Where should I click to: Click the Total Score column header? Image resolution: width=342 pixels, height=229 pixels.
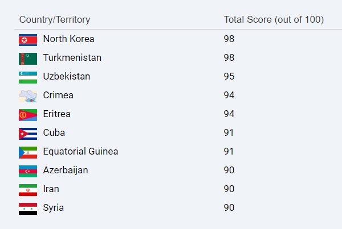[274, 20]
